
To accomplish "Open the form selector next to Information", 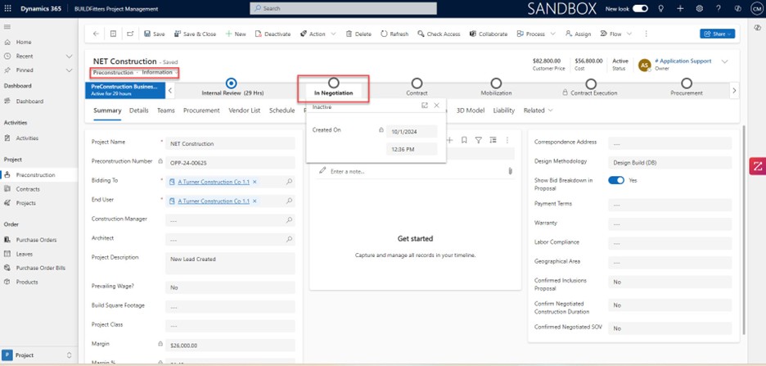I will pyautogui.click(x=176, y=72).
